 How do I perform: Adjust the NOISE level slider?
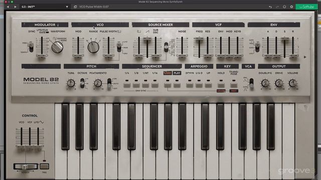tap(182, 56)
